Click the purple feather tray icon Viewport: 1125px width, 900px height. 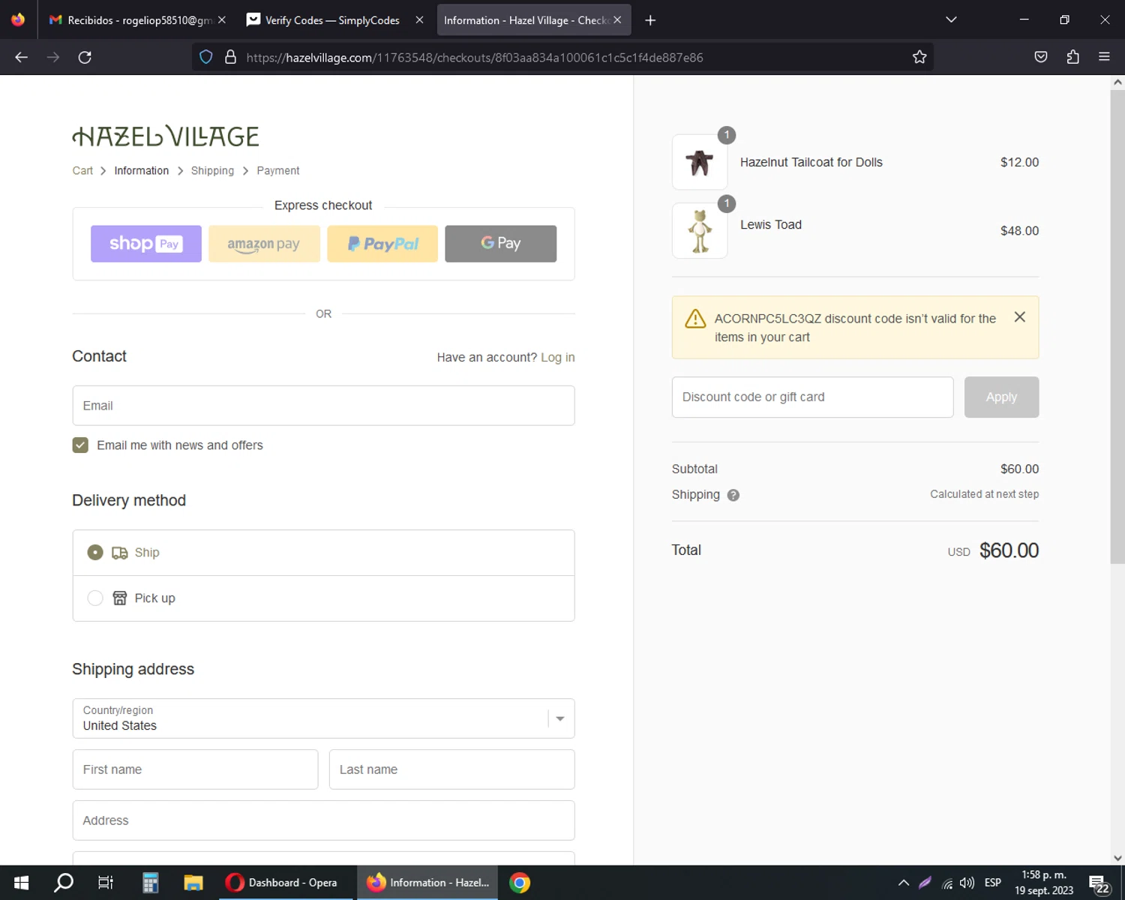925,883
